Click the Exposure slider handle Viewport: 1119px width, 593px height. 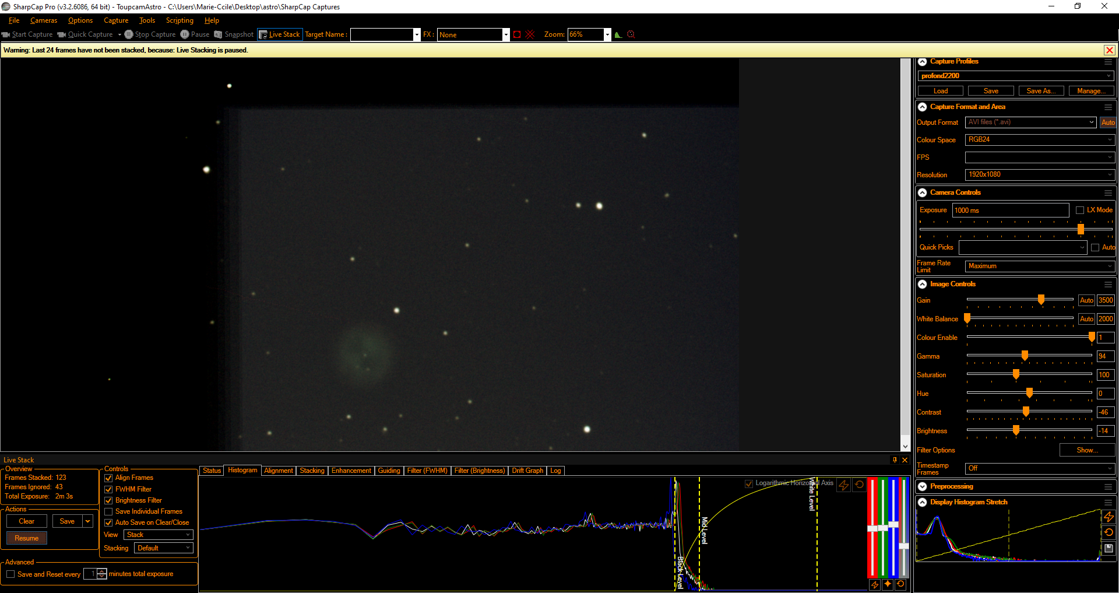1081,229
